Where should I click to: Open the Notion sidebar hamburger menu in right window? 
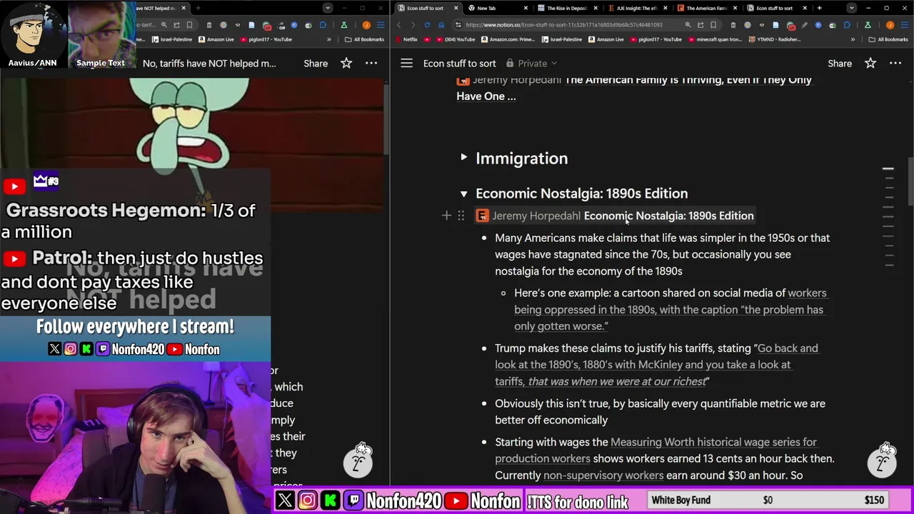(x=406, y=64)
